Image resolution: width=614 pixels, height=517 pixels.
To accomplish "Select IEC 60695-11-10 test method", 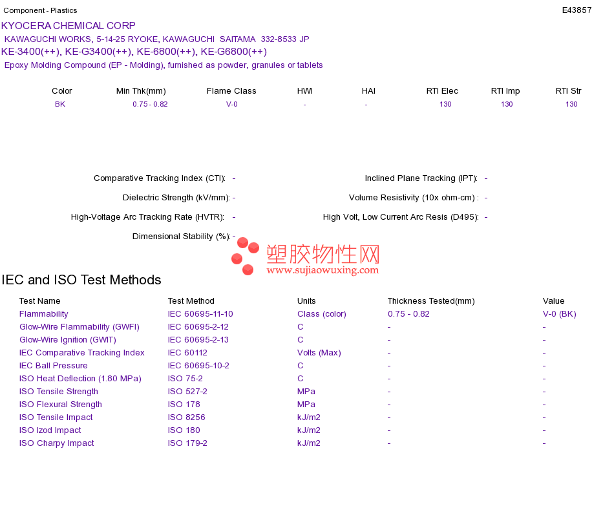I will pos(200,313).
